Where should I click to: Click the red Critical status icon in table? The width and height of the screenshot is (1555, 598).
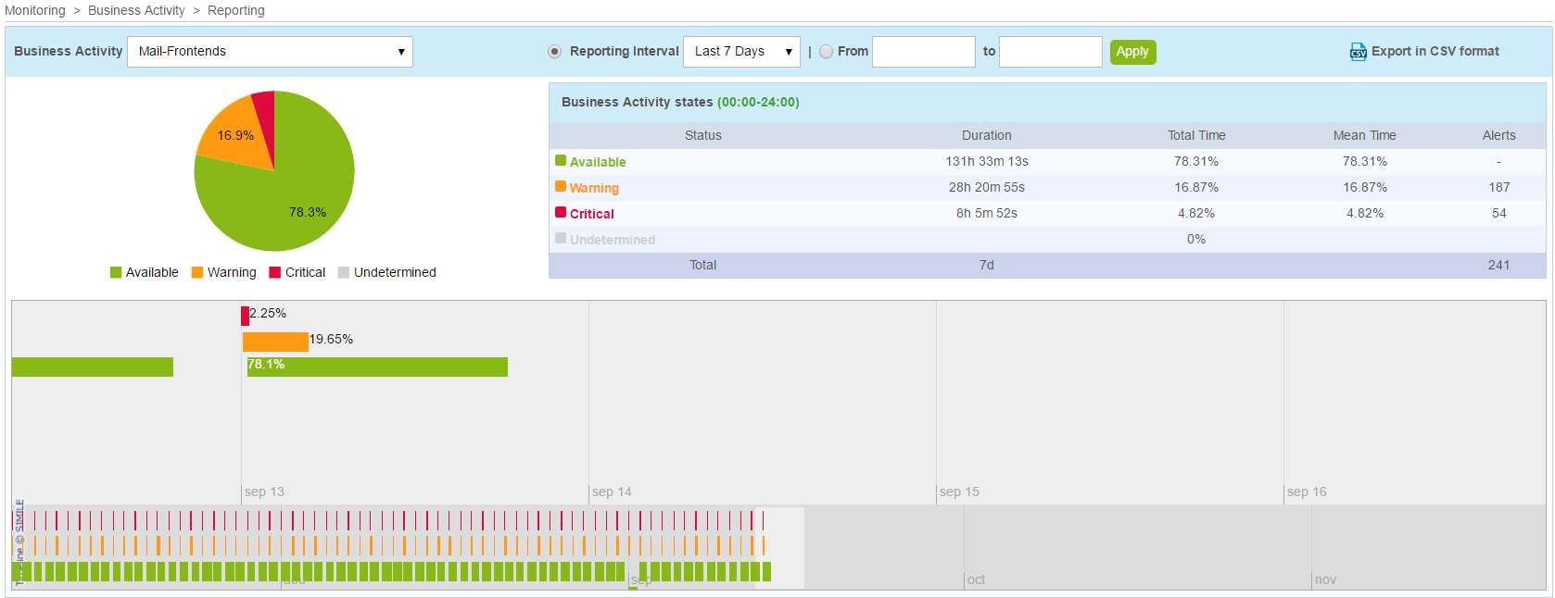tap(561, 213)
